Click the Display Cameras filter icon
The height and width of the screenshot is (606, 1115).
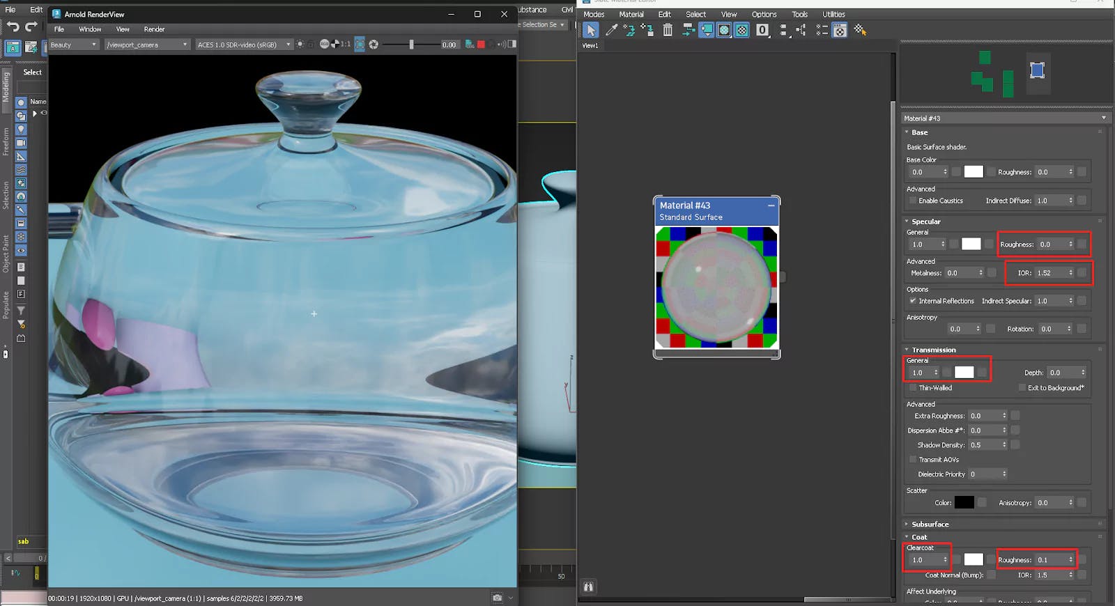click(21, 143)
